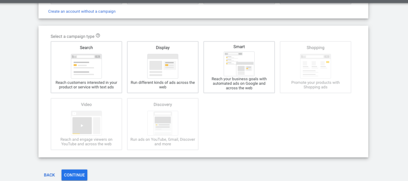This screenshot has height=181, width=408.
Task: Click the Search results illustration thumbnail
Action: 86,66
